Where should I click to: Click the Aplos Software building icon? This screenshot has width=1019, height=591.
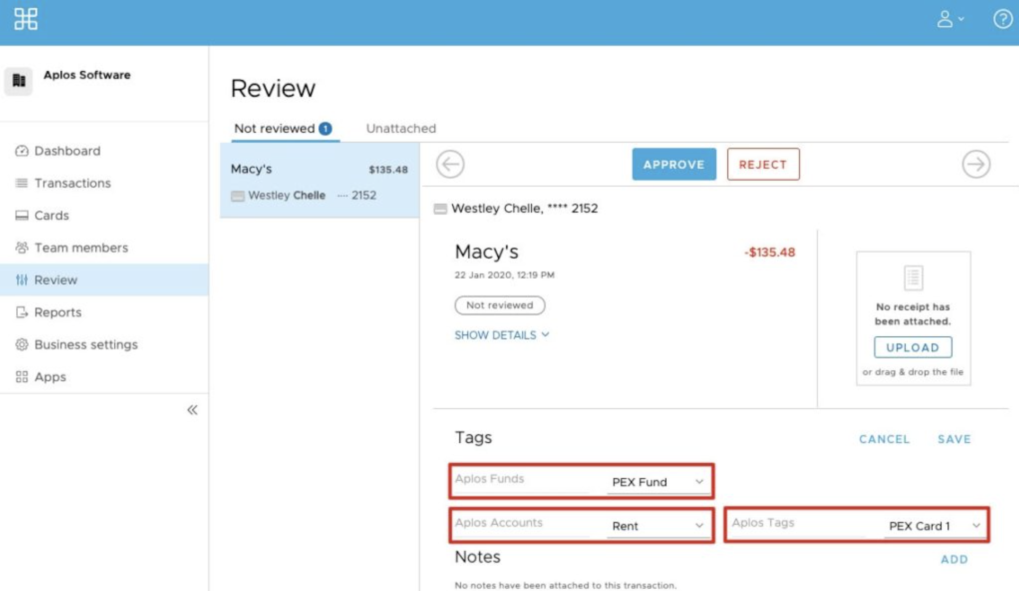click(x=19, y=81)
